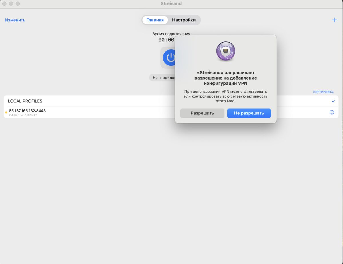Open info for the 85.137.165.132:8443 profile
The width and height of the screenshot is (343, 264).
click(x=332, y=112)
